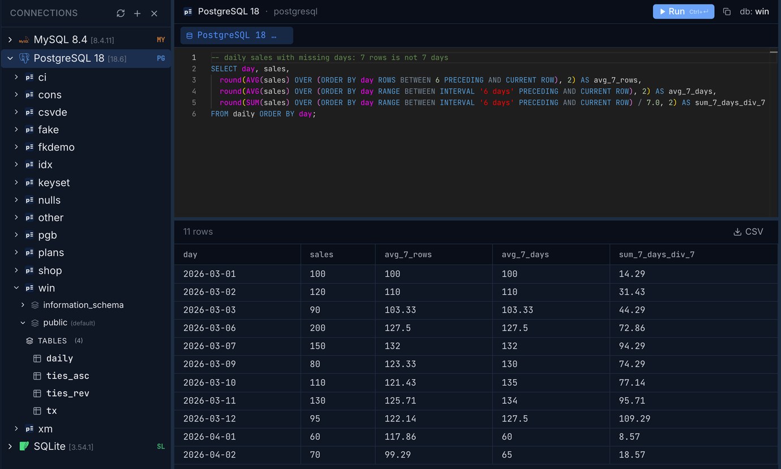
Task: Click schema icon next to information_schema
Action: 35,305
